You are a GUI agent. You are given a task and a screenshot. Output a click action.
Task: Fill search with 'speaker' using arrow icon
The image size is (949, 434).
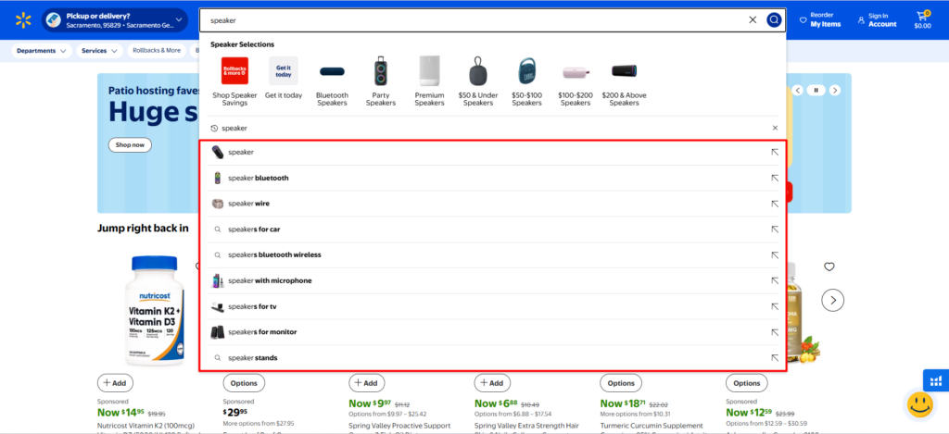tap(775, 153)
